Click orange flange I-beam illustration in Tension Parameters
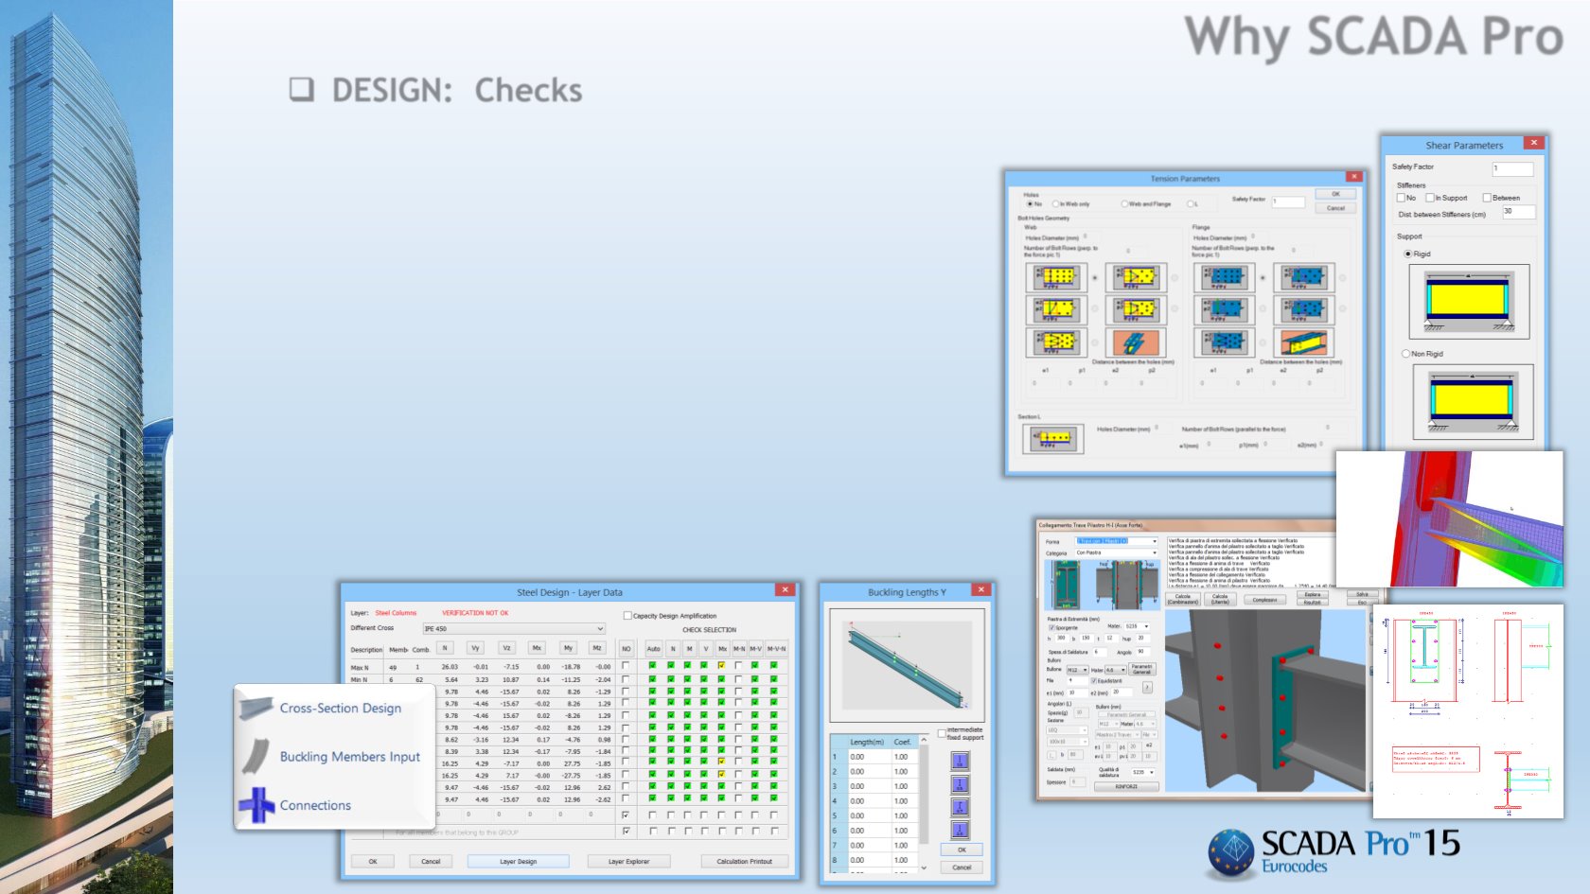Viewport: 1590px width, 894px height. 1304,342
